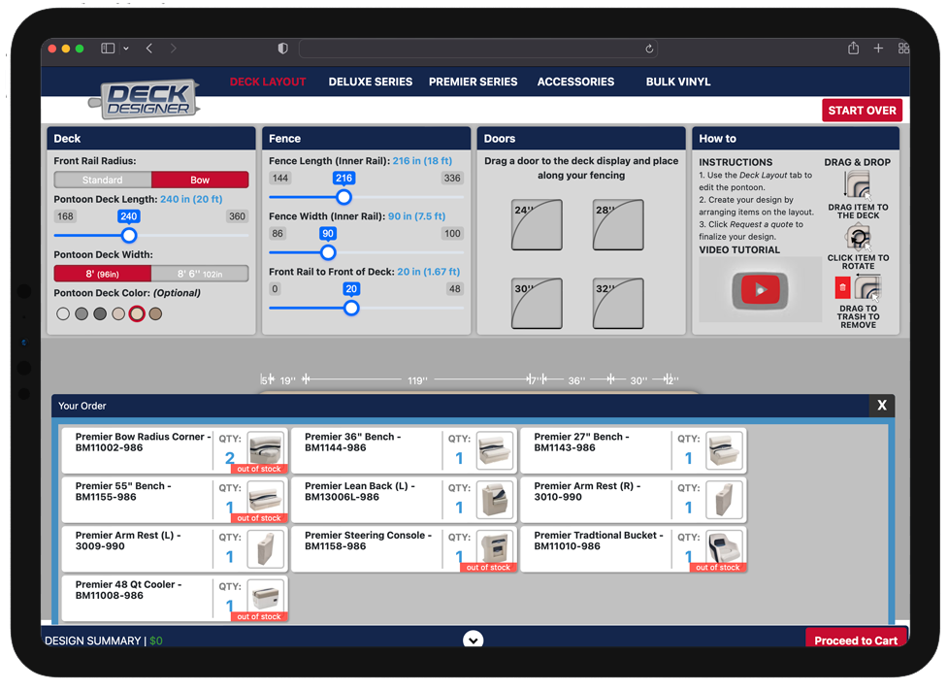
Task: Pick the 32" door icon
Action: 618,301
